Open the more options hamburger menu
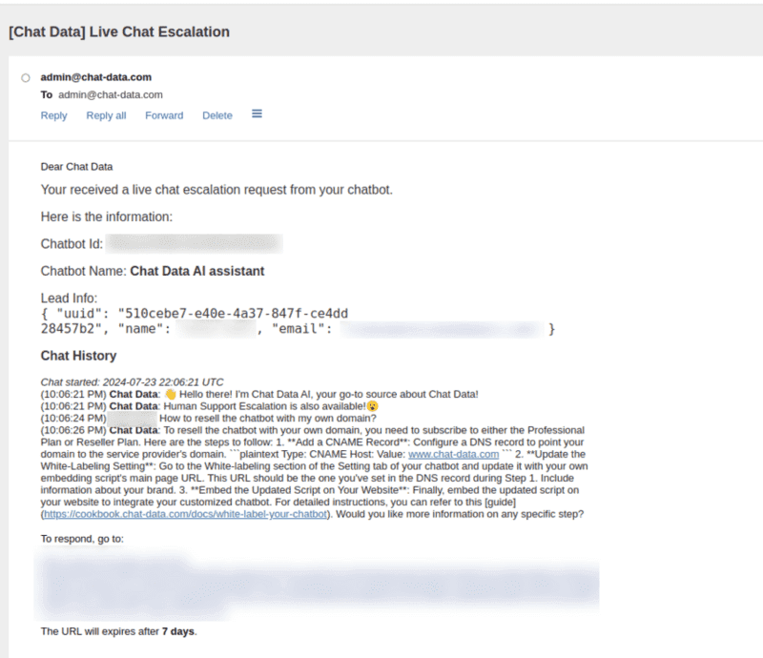Image resolution: width=763 pixels, height=658 pixels. pos(256,113)
